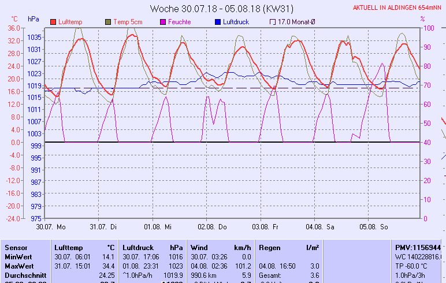Open the 'AKTUELL IN ALDINGEN 654mNN' link
446x283 pixels.
pos(399,8)
